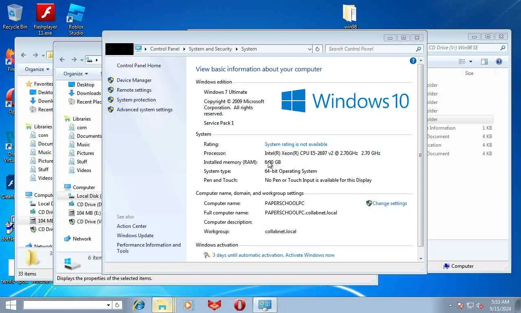Open the taskbar address dropdown arrow

point(108,305)
